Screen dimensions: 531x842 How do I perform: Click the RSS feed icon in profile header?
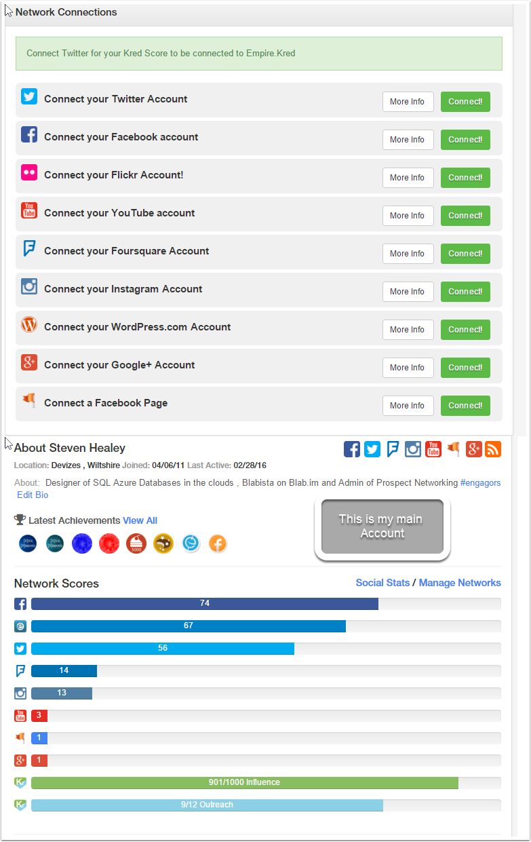[x=493, y=449]
